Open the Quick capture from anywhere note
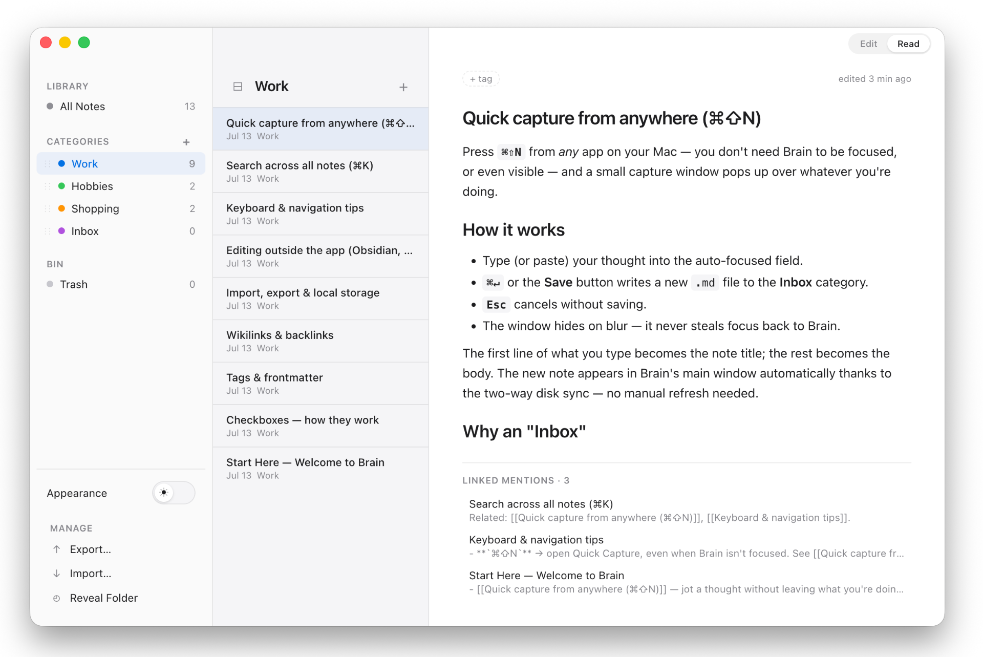The width and height of the screenshot is (983, 657). 320,129
